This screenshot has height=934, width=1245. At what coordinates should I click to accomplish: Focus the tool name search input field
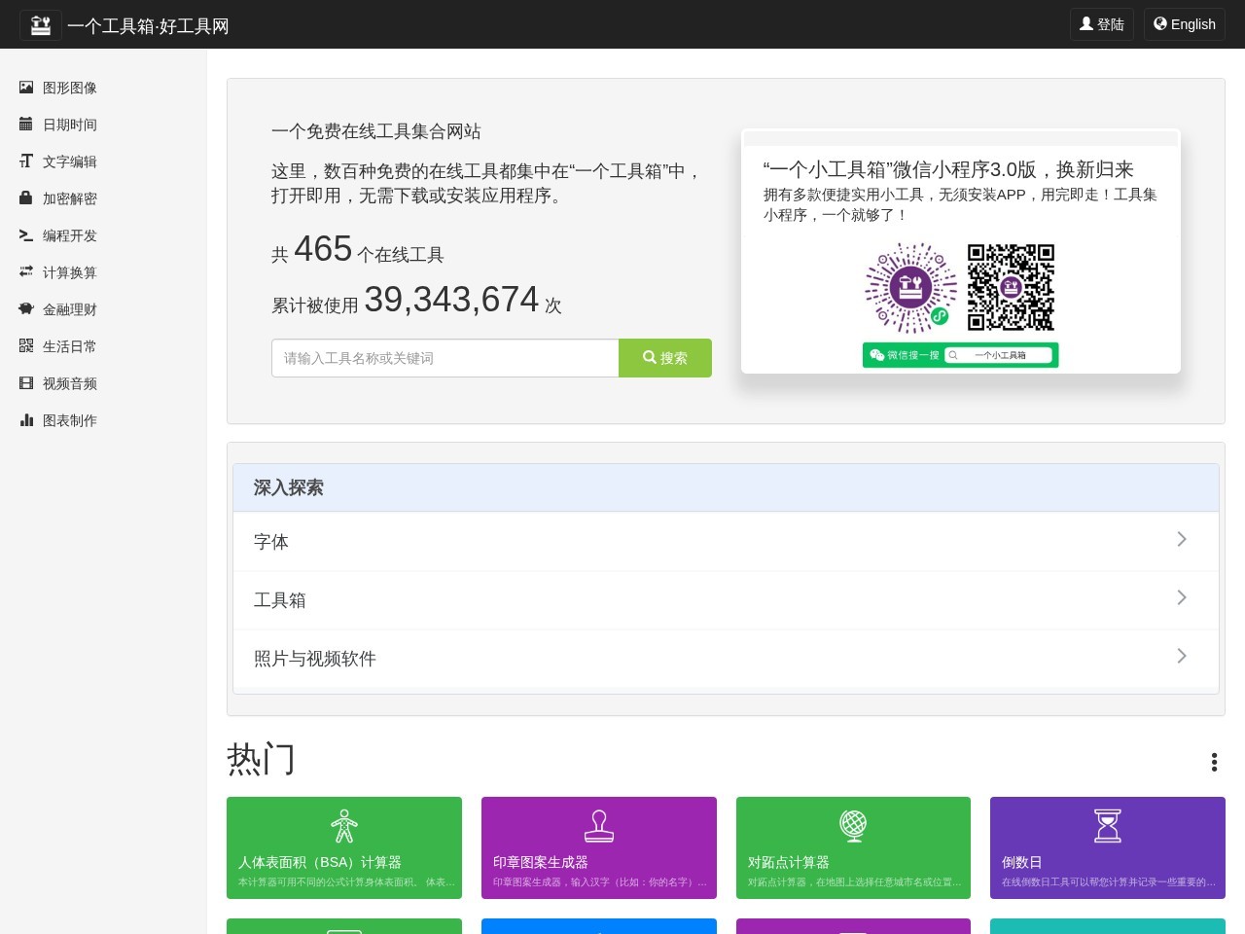[x=445, y=358]
